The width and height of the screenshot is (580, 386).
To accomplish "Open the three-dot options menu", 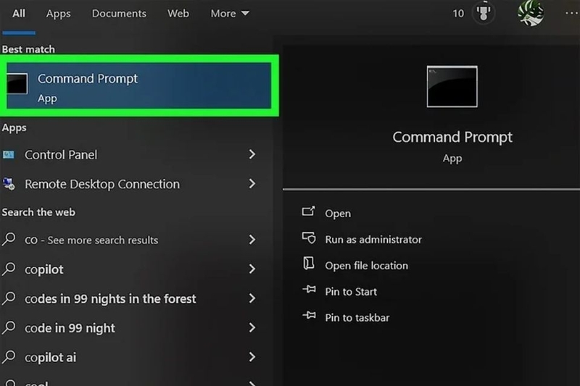I will pyautogui.click(x=572, y=14).
